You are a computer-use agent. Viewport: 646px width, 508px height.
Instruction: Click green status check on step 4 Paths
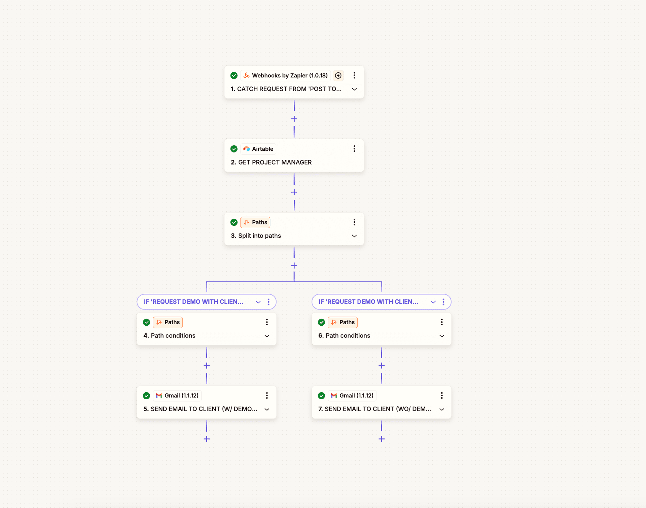(x=146, y=322)
